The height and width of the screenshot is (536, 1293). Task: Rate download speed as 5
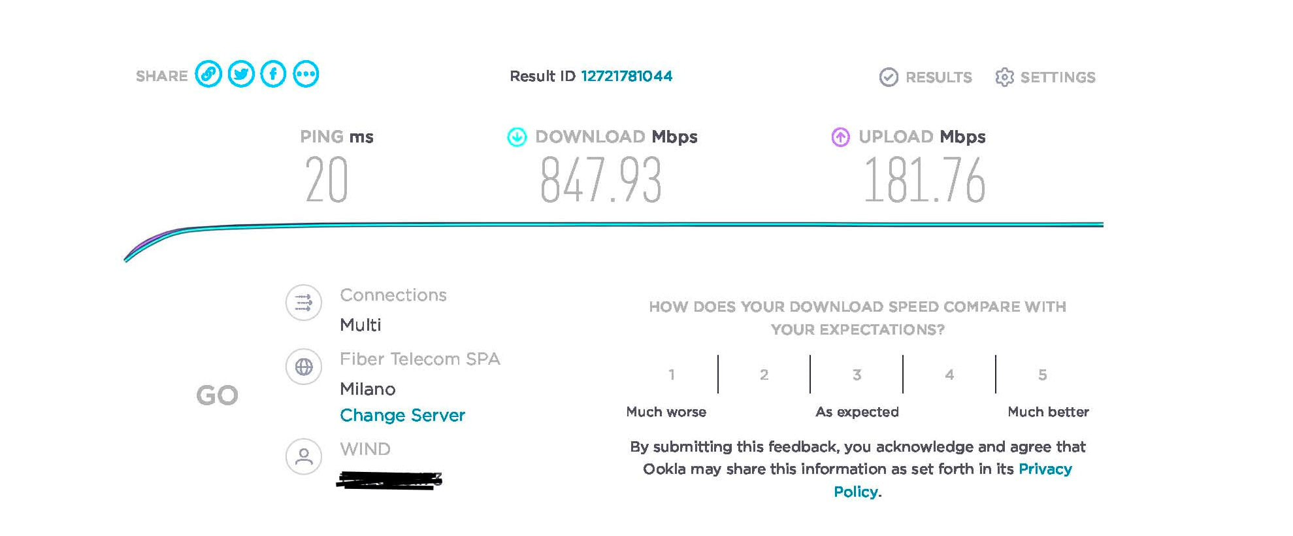[x=1043, y=375]
